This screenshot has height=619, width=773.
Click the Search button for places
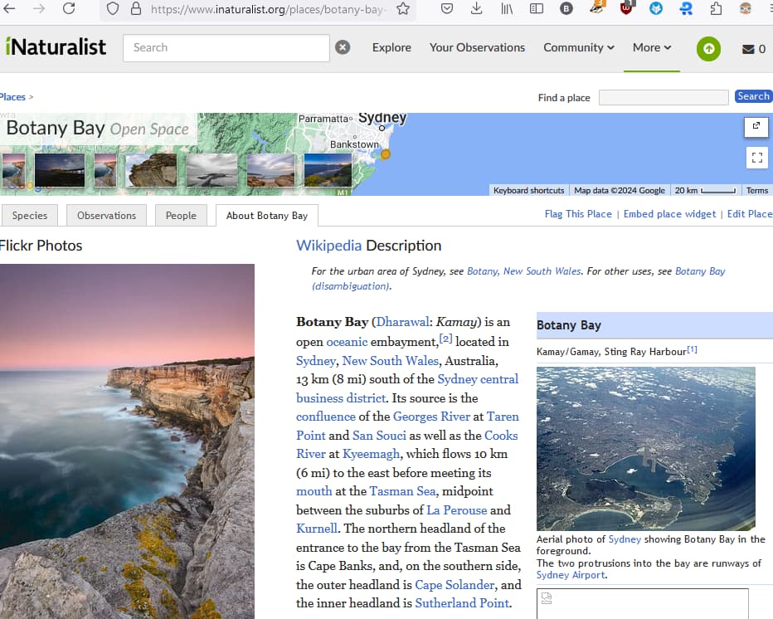click(753, 96)
